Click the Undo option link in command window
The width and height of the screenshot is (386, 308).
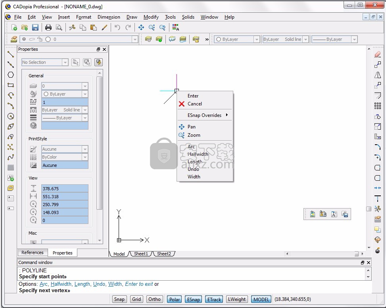pos(99,284)
